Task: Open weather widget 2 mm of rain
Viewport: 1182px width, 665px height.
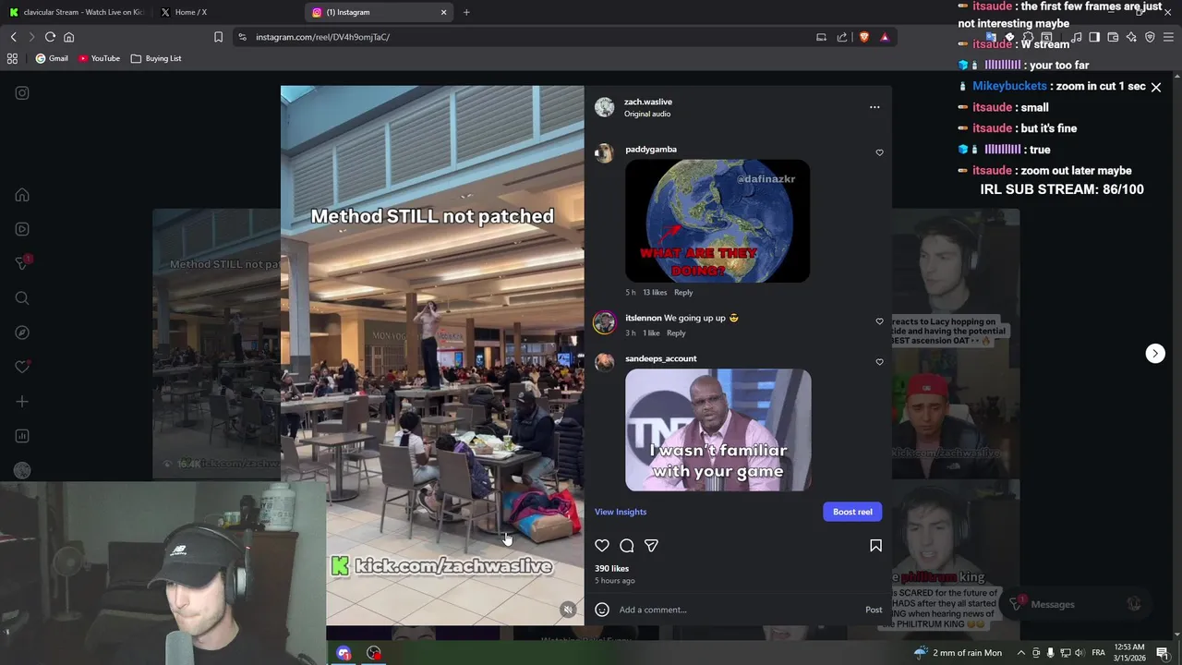Action: [x=958, y=653]
